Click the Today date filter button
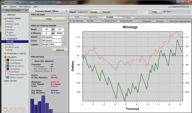192x113 pixels. [x=49, y=19]
